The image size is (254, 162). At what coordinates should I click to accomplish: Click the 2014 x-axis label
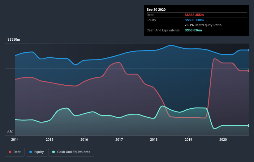15,140
